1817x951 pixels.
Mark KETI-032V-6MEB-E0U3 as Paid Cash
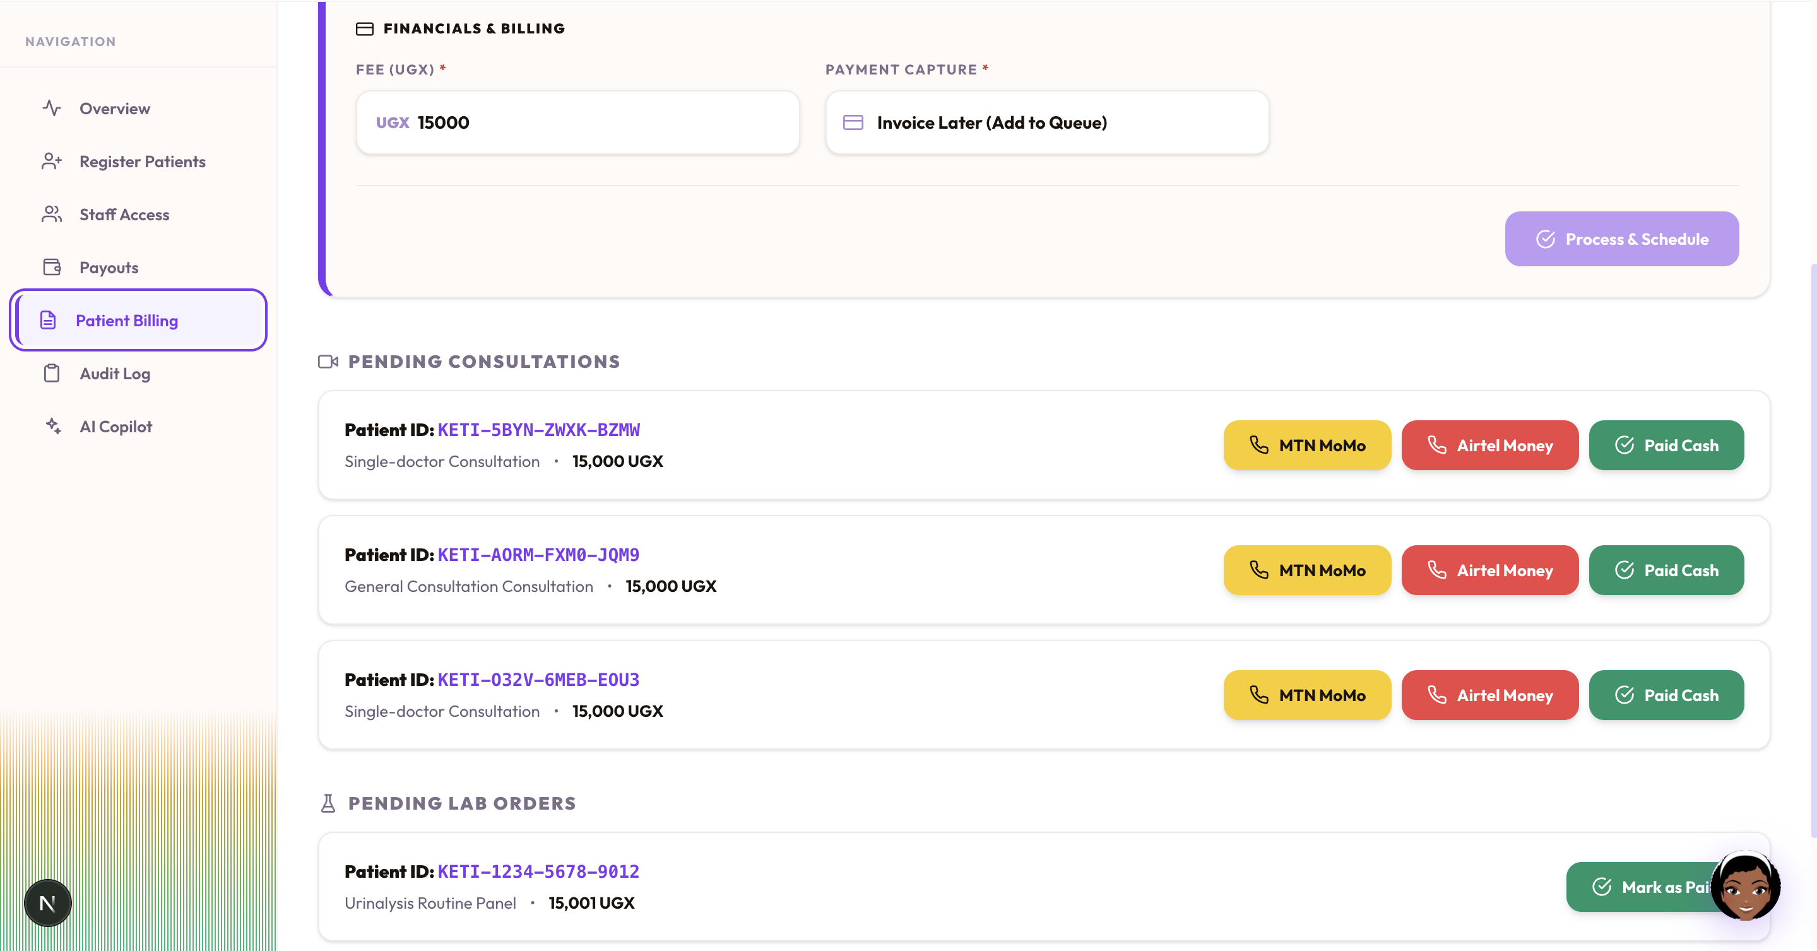1666,695
